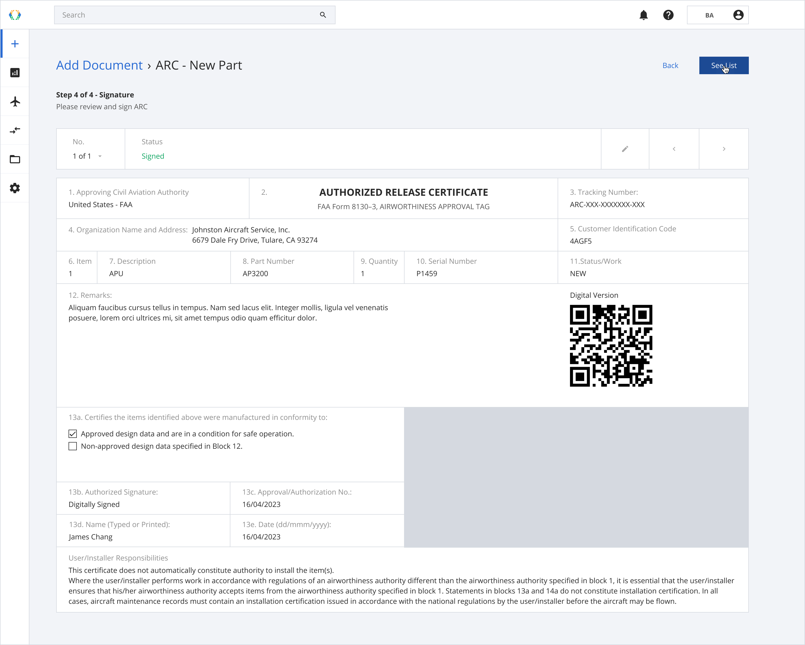Screen dimensions: 805x645
Task: Toggle the document number dropdown selector
Action: tap(100, 156)
